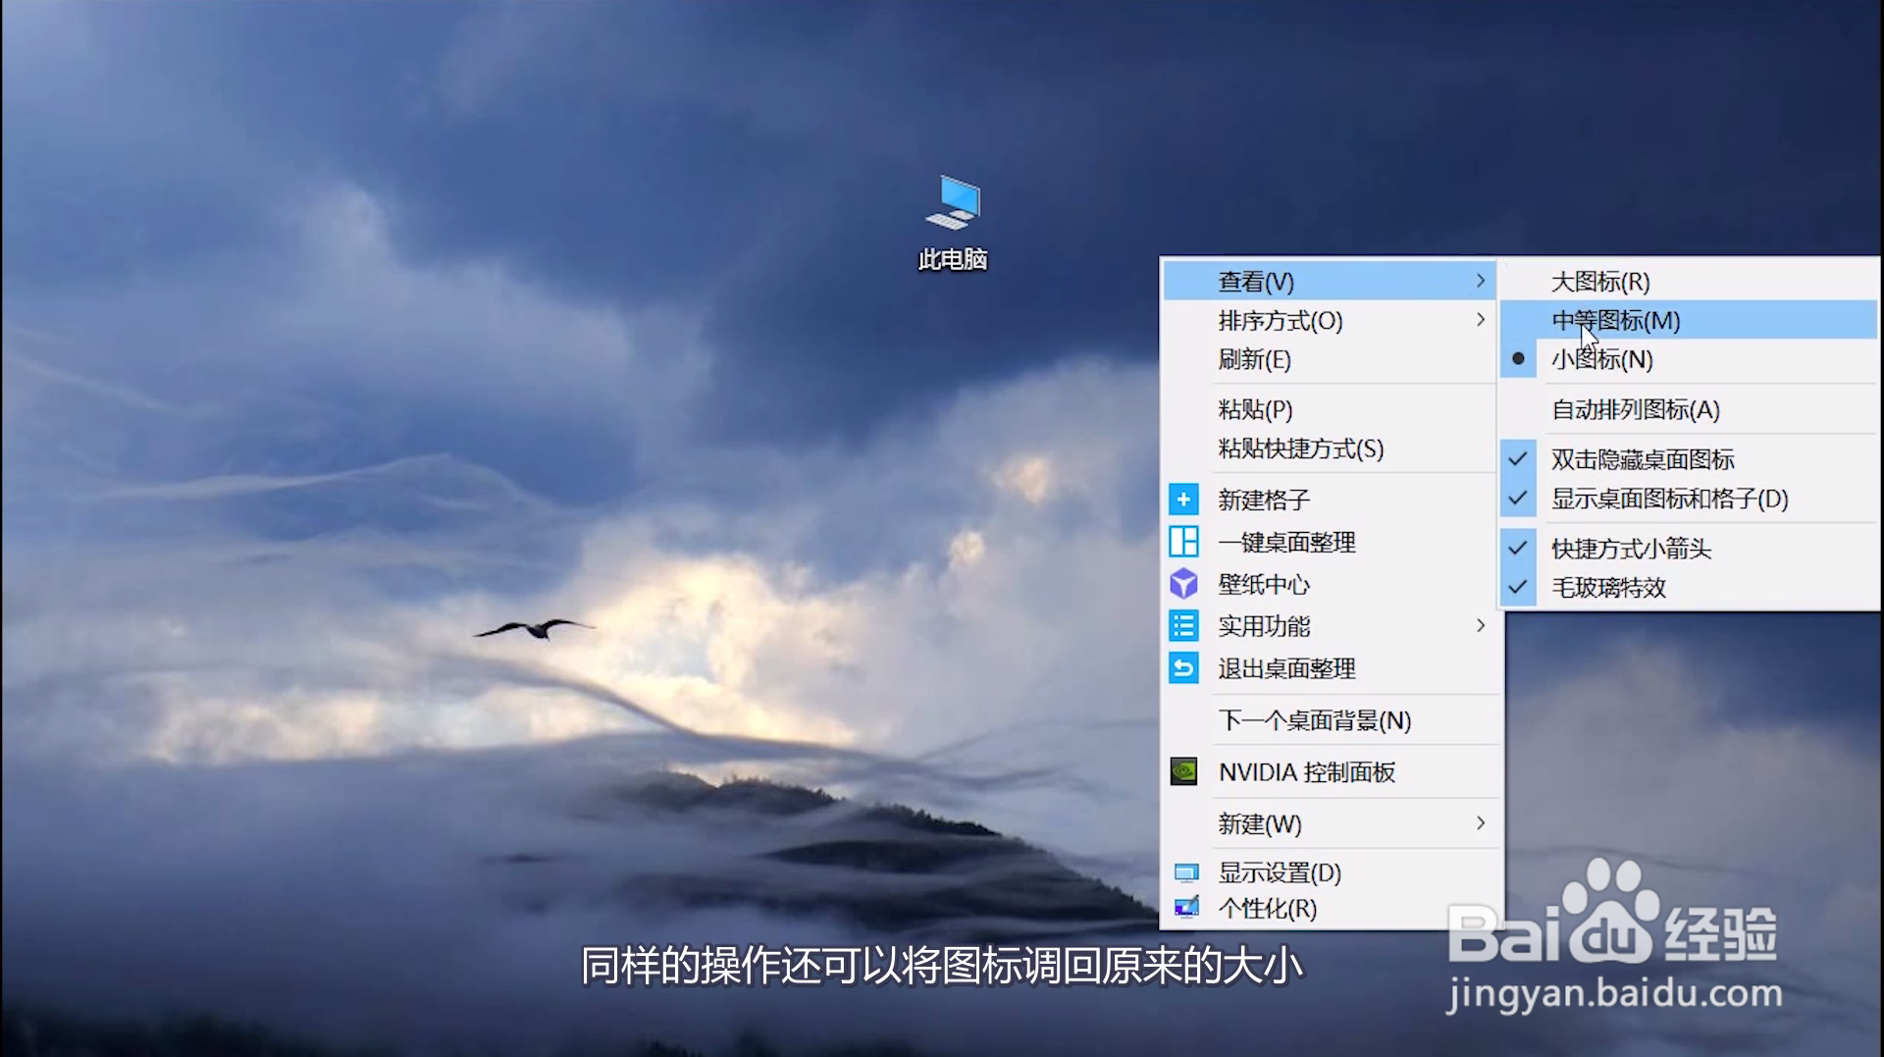Image resolution: width=1884 pixels, height=1057 pixels.
Task: Open 壁纸中心 via its cube icon
Action: coord(1183,584)
